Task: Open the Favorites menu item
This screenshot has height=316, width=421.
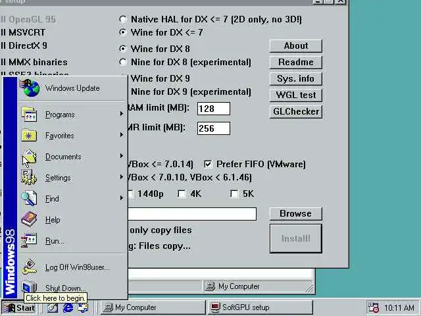Action: (72, 136)
